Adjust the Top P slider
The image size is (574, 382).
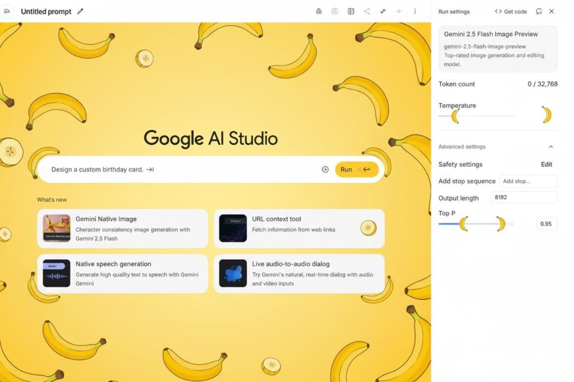477,223
